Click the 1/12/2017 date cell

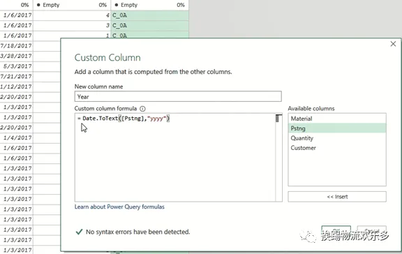[x=17, y=87]
